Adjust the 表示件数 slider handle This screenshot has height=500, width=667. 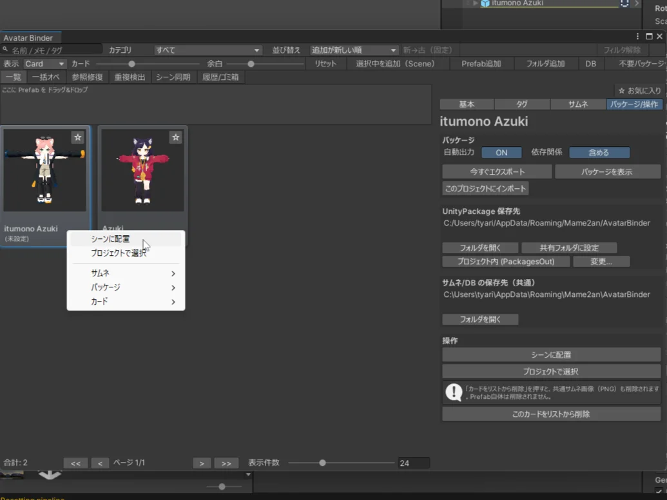click(x=322, y=463)
